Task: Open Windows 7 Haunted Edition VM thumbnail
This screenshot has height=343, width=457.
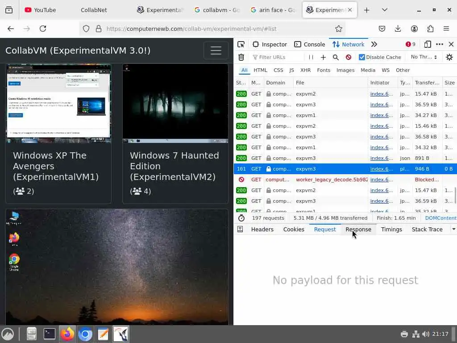Action: tap(175, 104)
